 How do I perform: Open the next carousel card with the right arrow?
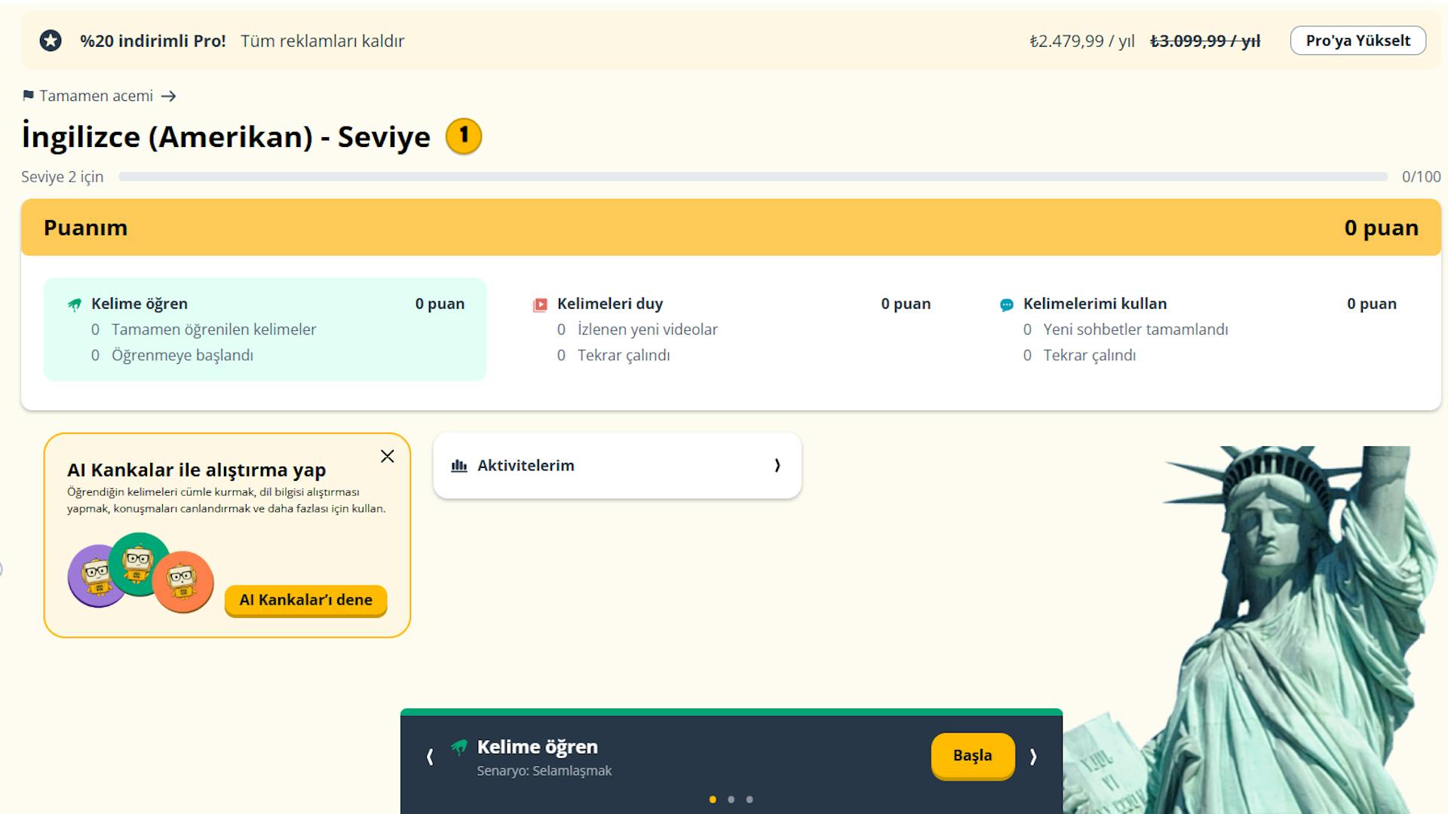[x=1032, y=756]
